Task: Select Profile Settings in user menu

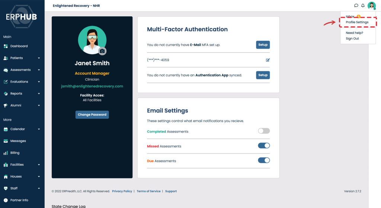Action: (357, 22)
